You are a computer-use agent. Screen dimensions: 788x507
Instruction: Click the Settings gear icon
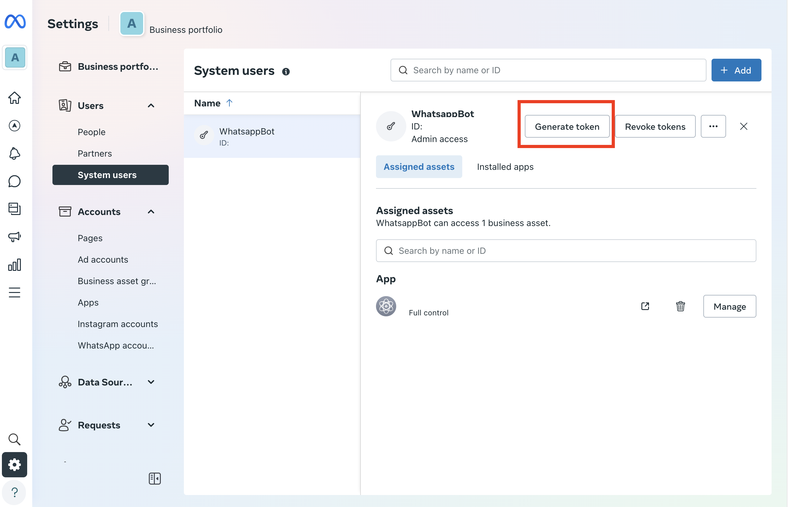tap(15, 464)
